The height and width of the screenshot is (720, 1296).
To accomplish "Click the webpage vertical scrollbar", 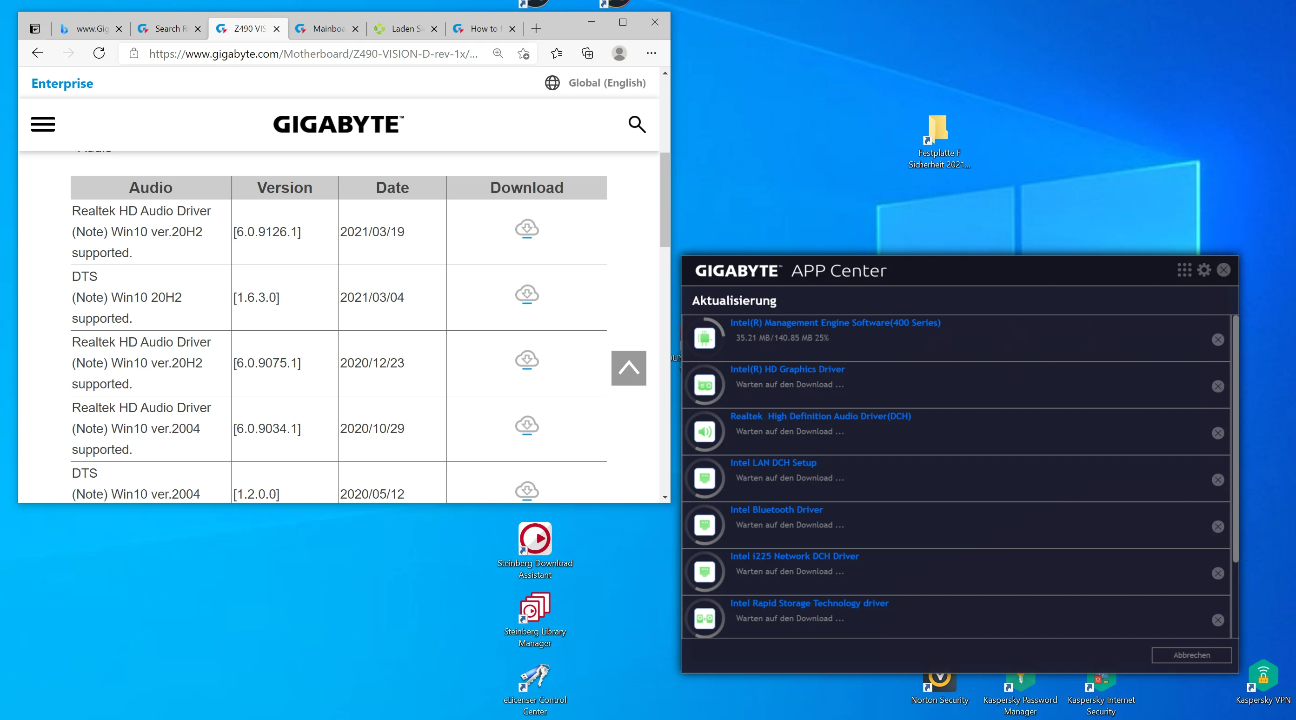I will [665, 200].
